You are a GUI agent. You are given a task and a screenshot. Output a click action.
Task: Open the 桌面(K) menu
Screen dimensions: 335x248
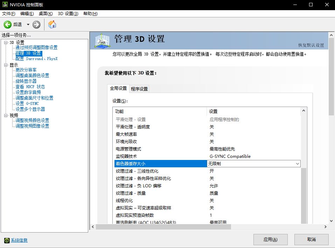click(46, 14)
